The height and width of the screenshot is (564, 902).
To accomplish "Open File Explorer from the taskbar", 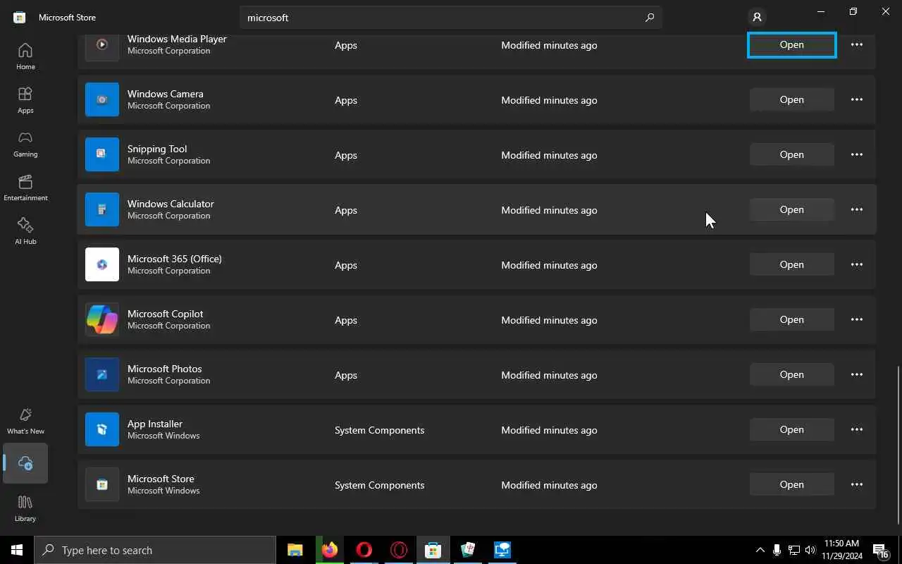I will (295, 550).
